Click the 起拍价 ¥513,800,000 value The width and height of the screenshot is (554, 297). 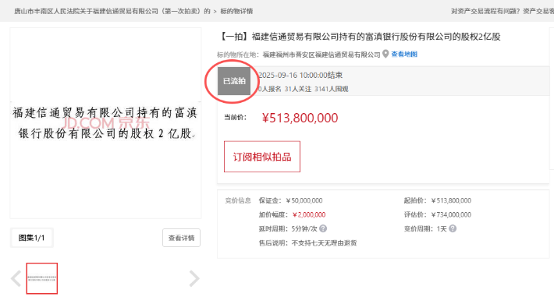tap(451, 200)
